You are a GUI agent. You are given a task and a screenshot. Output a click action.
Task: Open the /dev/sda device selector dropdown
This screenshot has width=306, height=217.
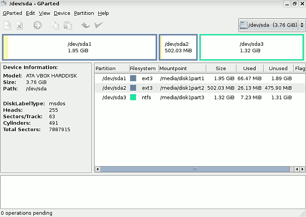point(271,25)
